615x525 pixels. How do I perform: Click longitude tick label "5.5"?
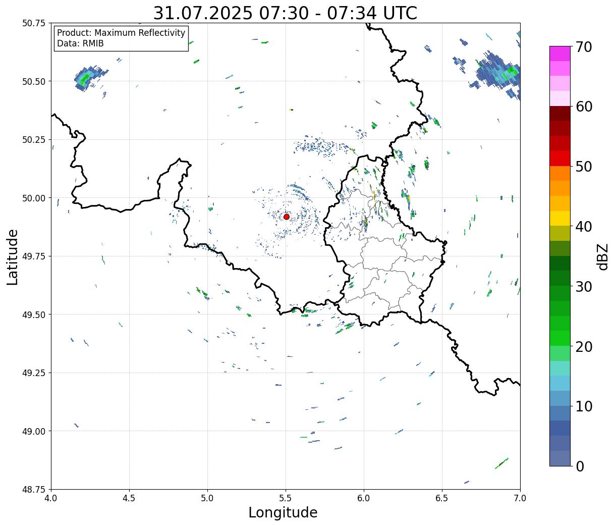click(x=286, y=498)
